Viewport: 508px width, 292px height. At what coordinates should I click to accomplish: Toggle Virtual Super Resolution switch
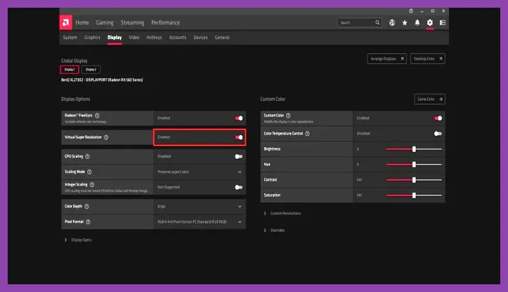239,138
